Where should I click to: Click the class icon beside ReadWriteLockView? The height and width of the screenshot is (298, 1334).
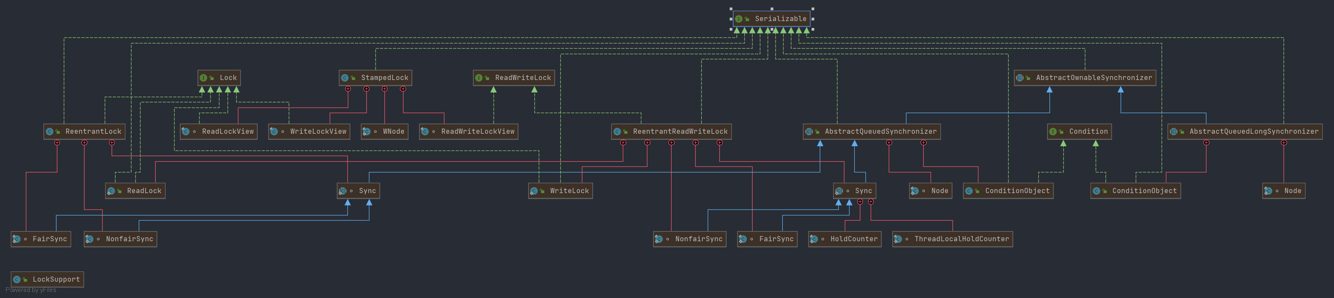(425, 132)
